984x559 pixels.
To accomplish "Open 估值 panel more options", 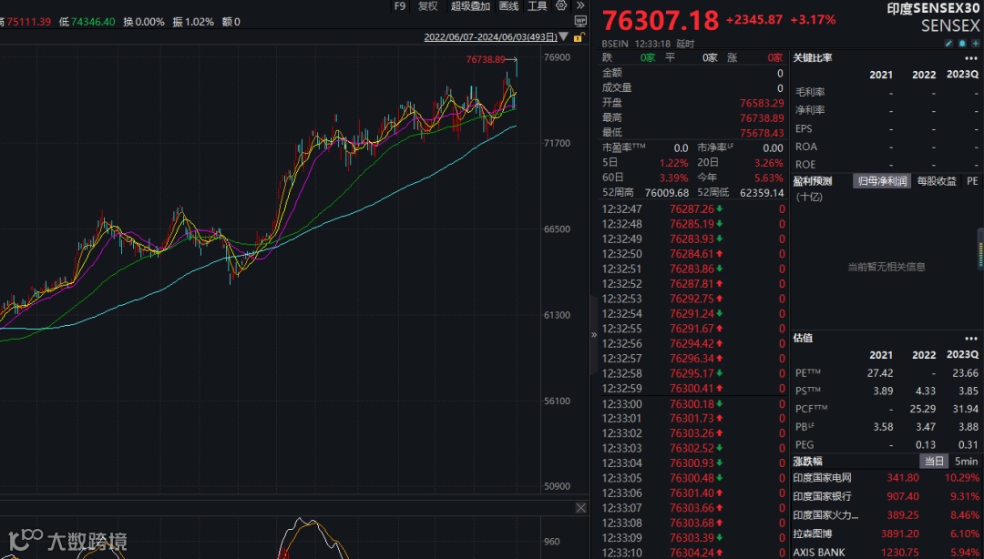I will tap(971, 338).
